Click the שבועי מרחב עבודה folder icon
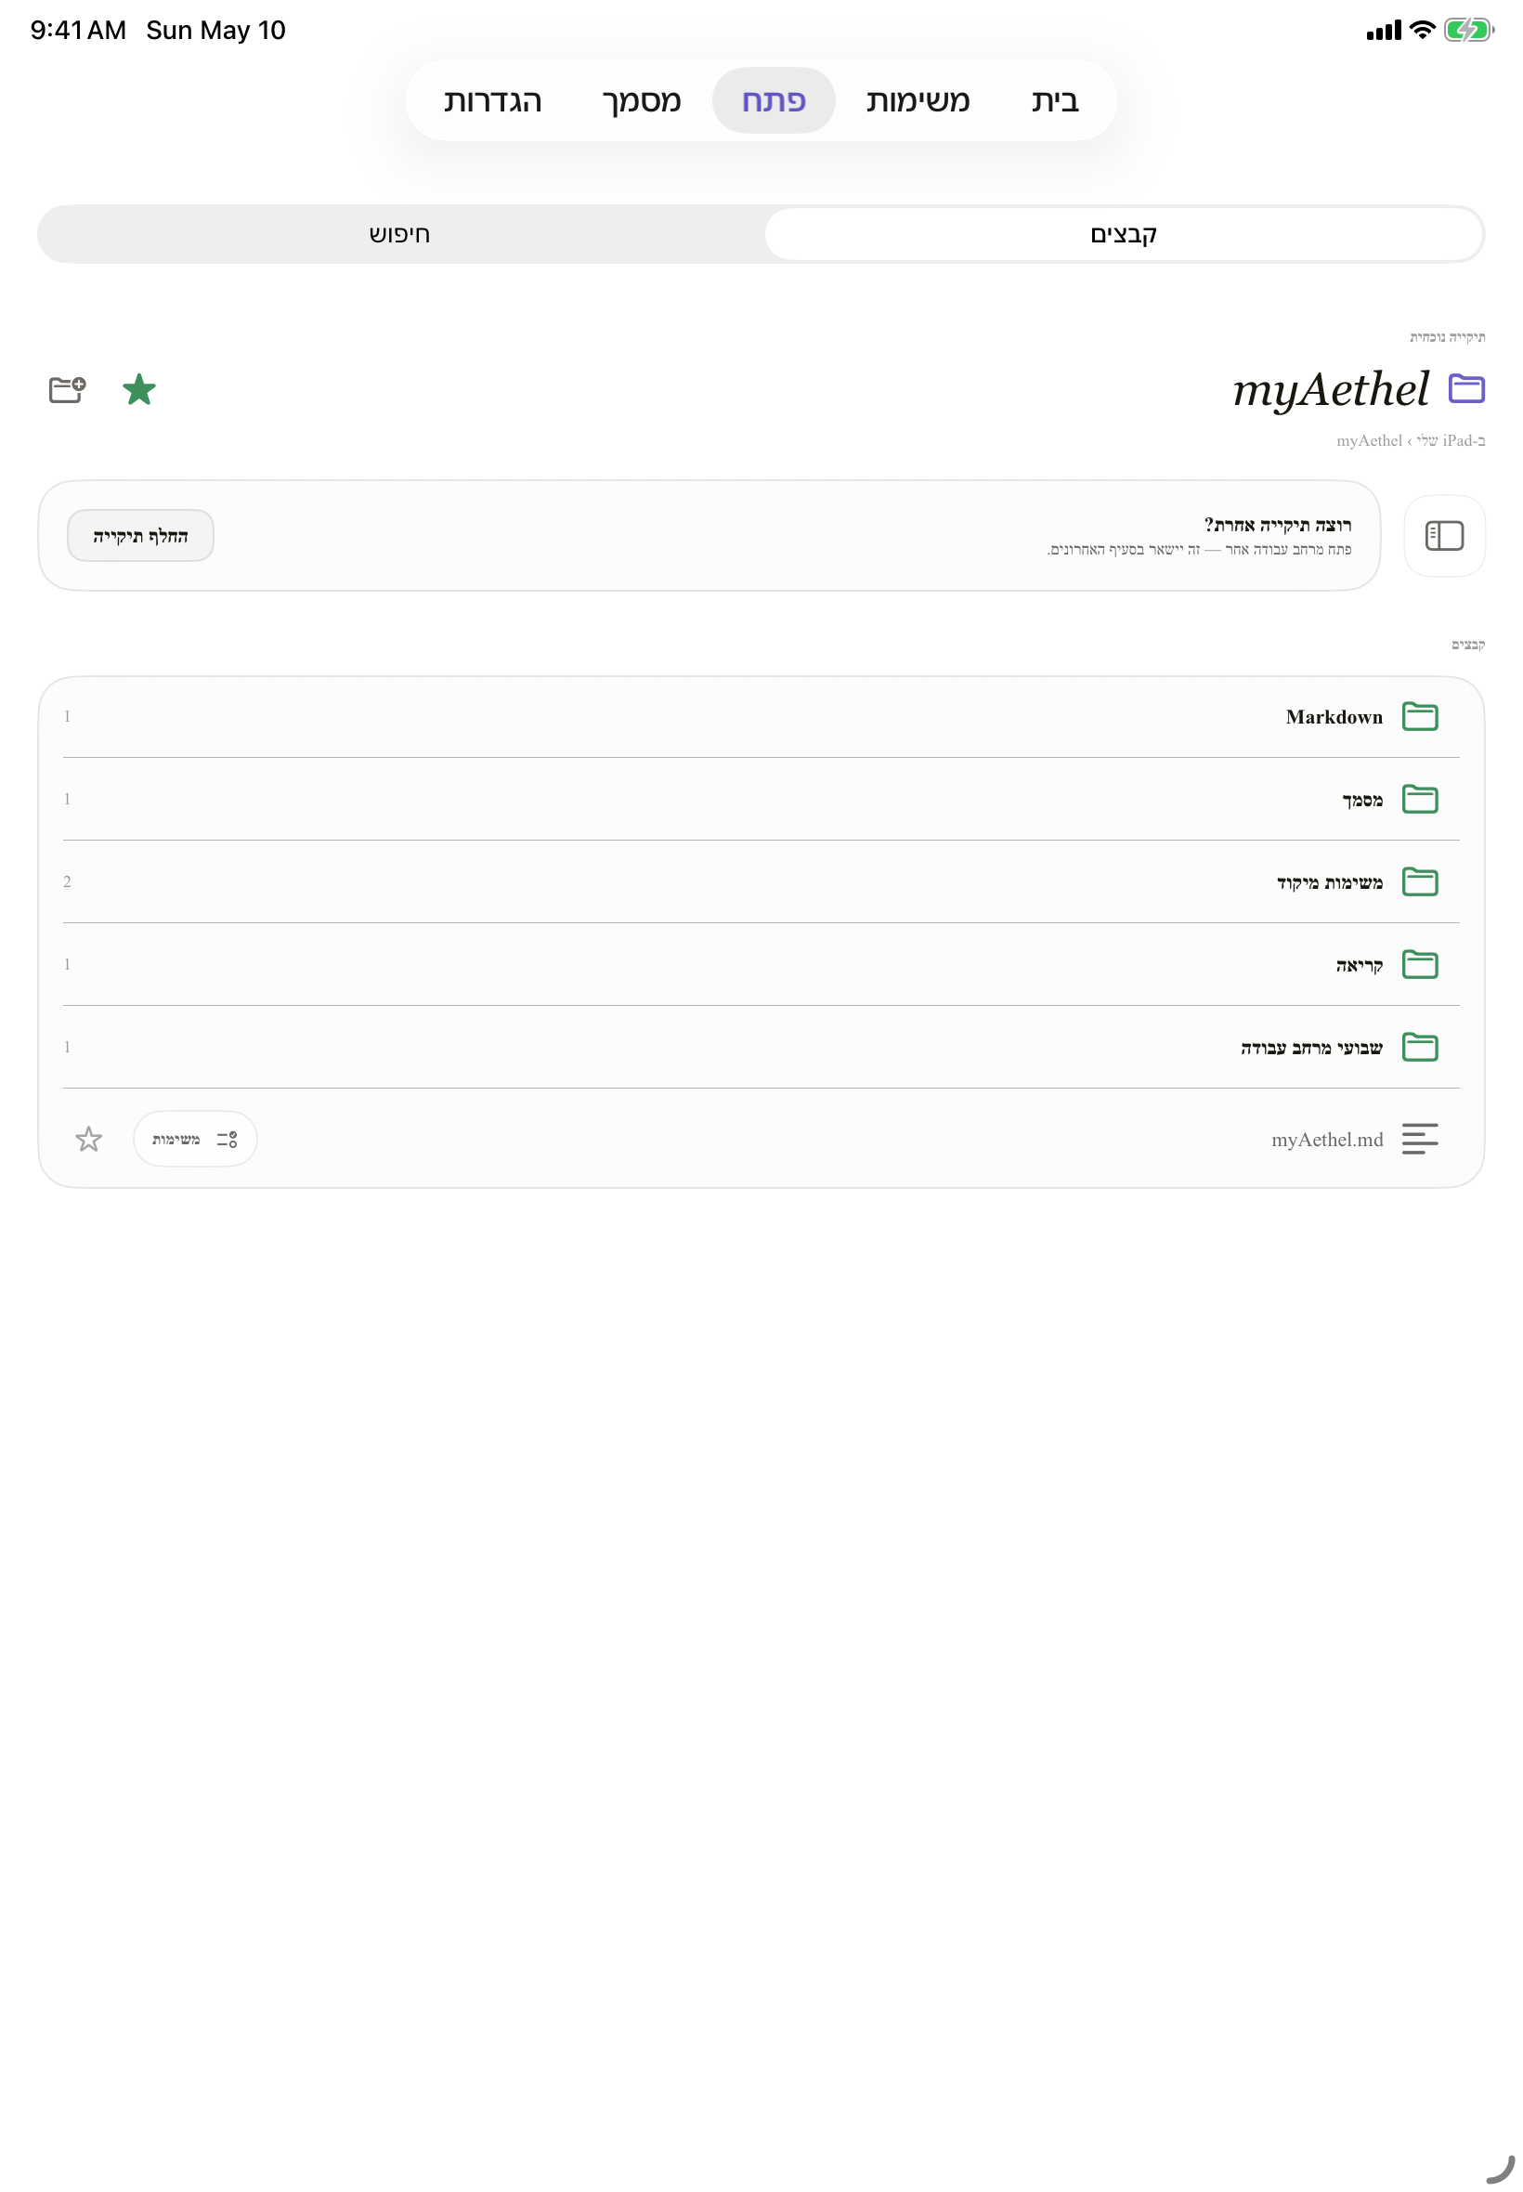The width and height of the screenshot is (1523, 2192). click(x=1419, y=1047)
